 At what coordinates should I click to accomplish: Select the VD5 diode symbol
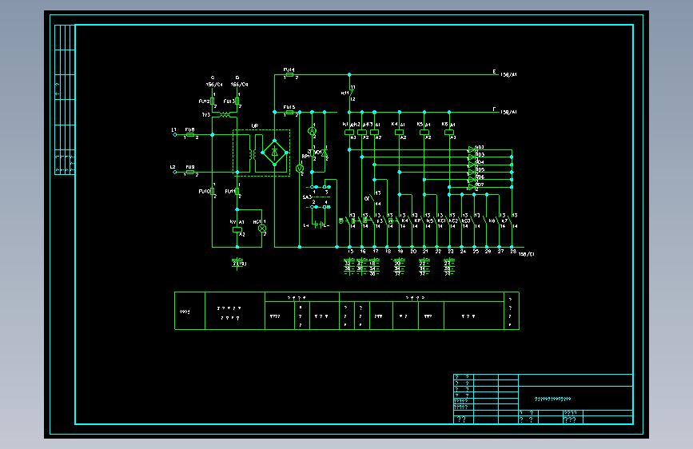pos(472,172)
